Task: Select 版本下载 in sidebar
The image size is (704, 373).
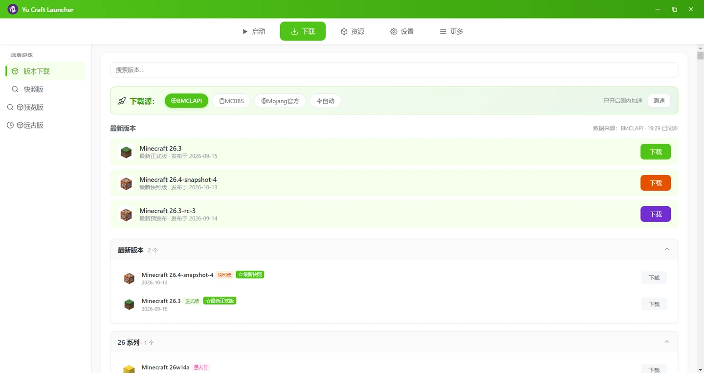Action: (45, 71)
